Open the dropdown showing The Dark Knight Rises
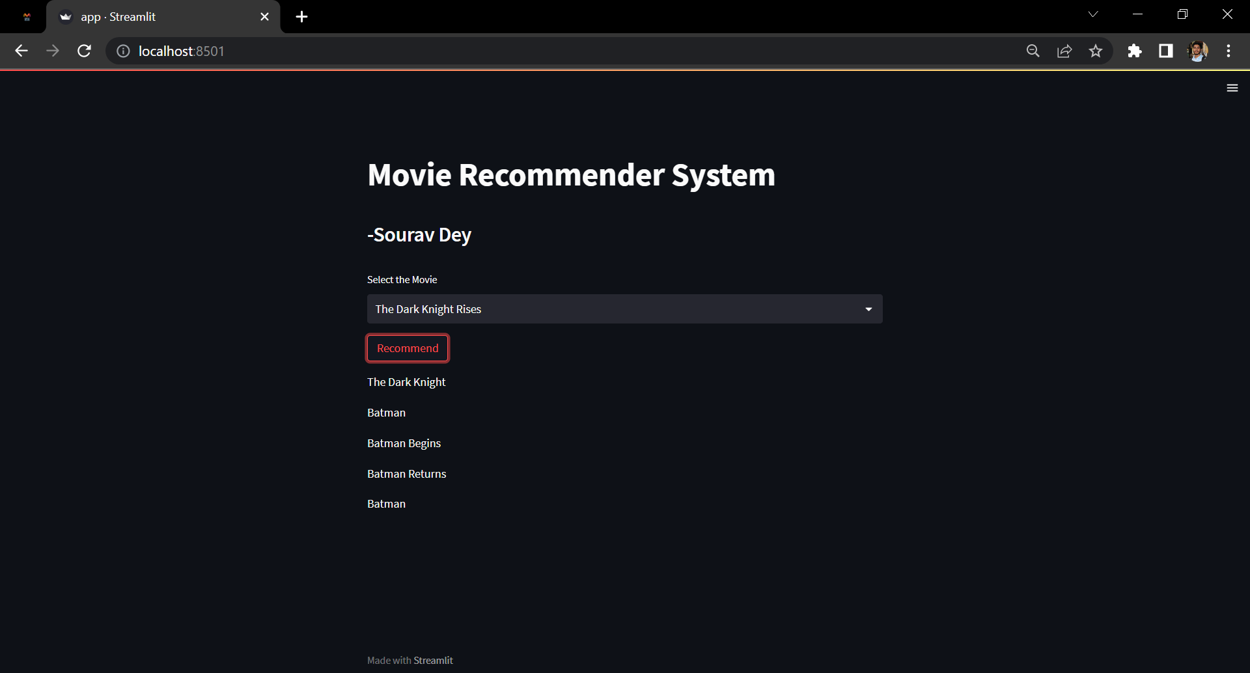Screen dimensions: 1250x673 point(868,309)
